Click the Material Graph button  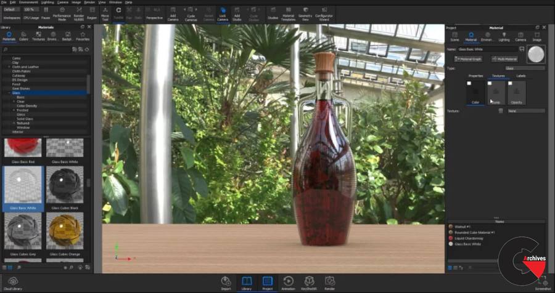coord(468,59)
